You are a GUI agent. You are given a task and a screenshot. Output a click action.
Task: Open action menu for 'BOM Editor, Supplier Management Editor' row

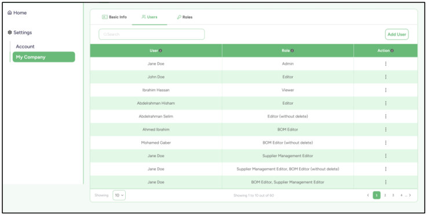coord(386,182)
